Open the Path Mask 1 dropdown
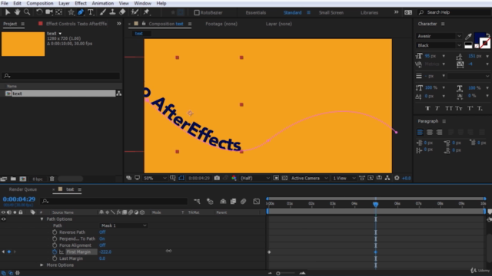 click(124, 225)
